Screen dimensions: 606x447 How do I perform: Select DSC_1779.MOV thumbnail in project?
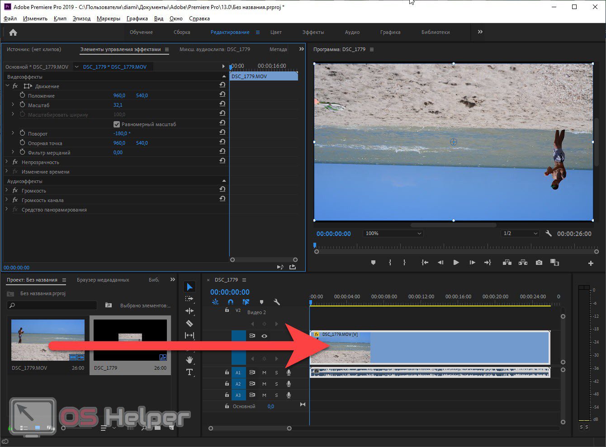(x=48, y=340)
